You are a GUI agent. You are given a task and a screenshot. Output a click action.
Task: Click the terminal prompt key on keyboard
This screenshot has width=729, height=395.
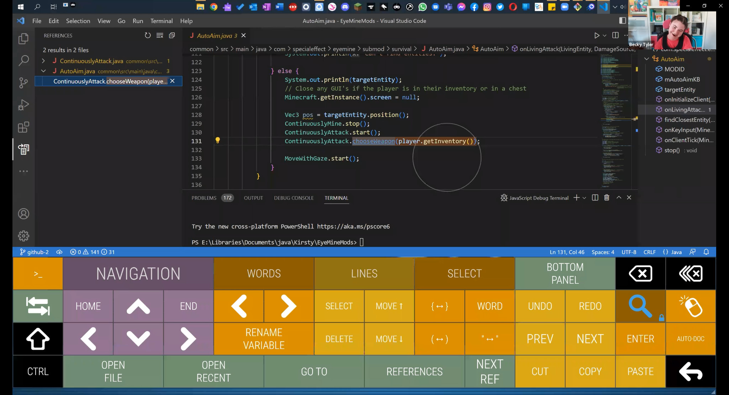(x=38, y=274)
